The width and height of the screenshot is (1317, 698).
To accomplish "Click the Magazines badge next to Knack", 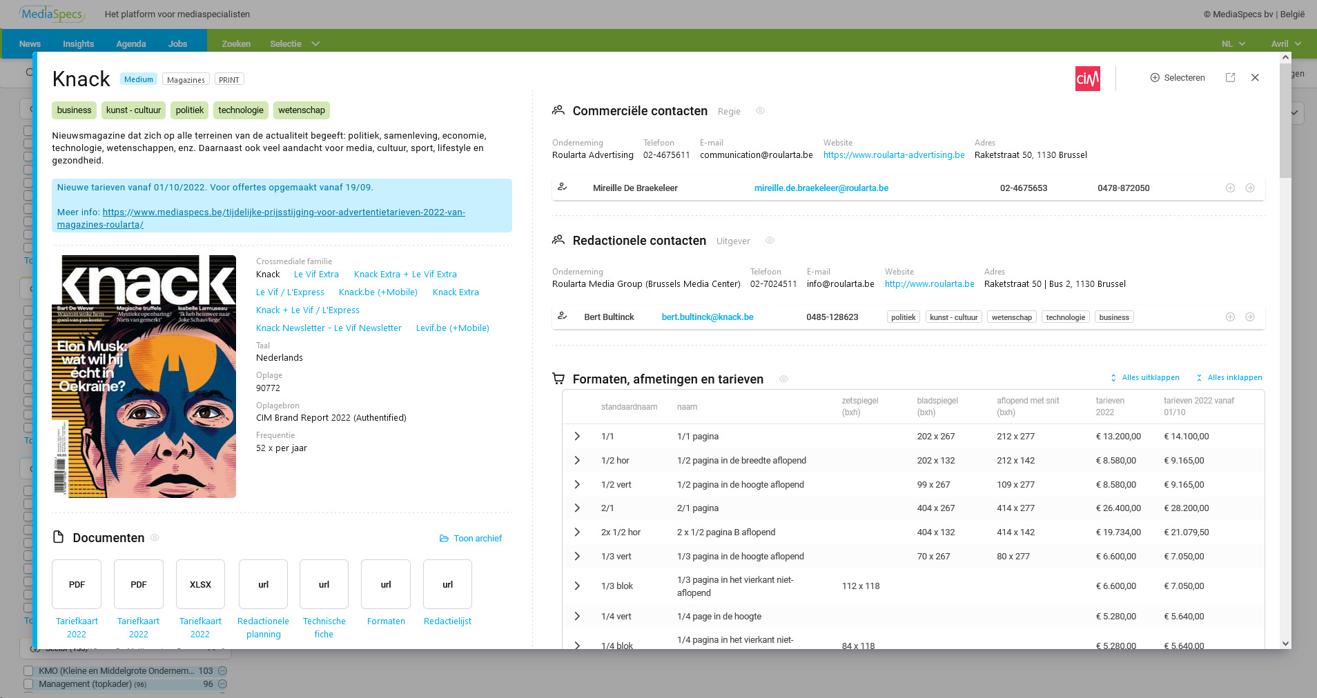I will click(x=186, y=79).
